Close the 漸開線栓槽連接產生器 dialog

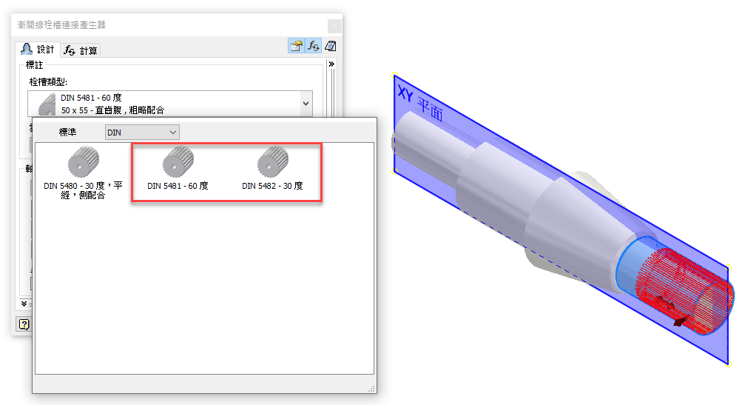(x=334, y=26)
